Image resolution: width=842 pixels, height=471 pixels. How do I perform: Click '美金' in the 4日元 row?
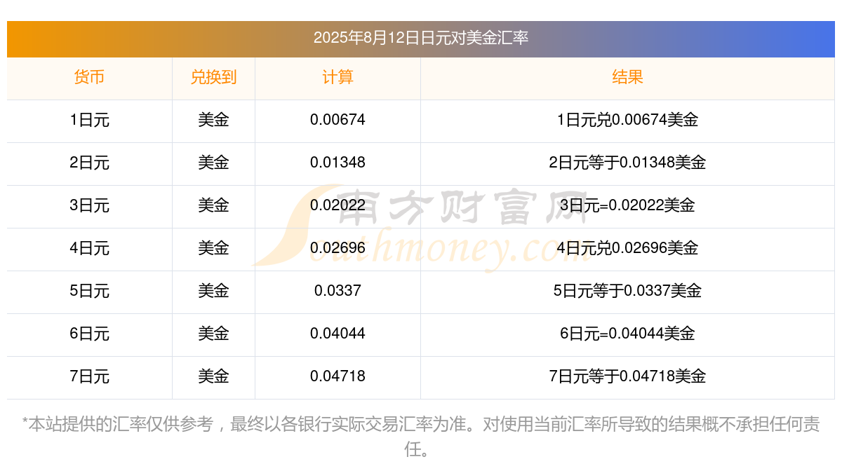click(x=213, y=248)
